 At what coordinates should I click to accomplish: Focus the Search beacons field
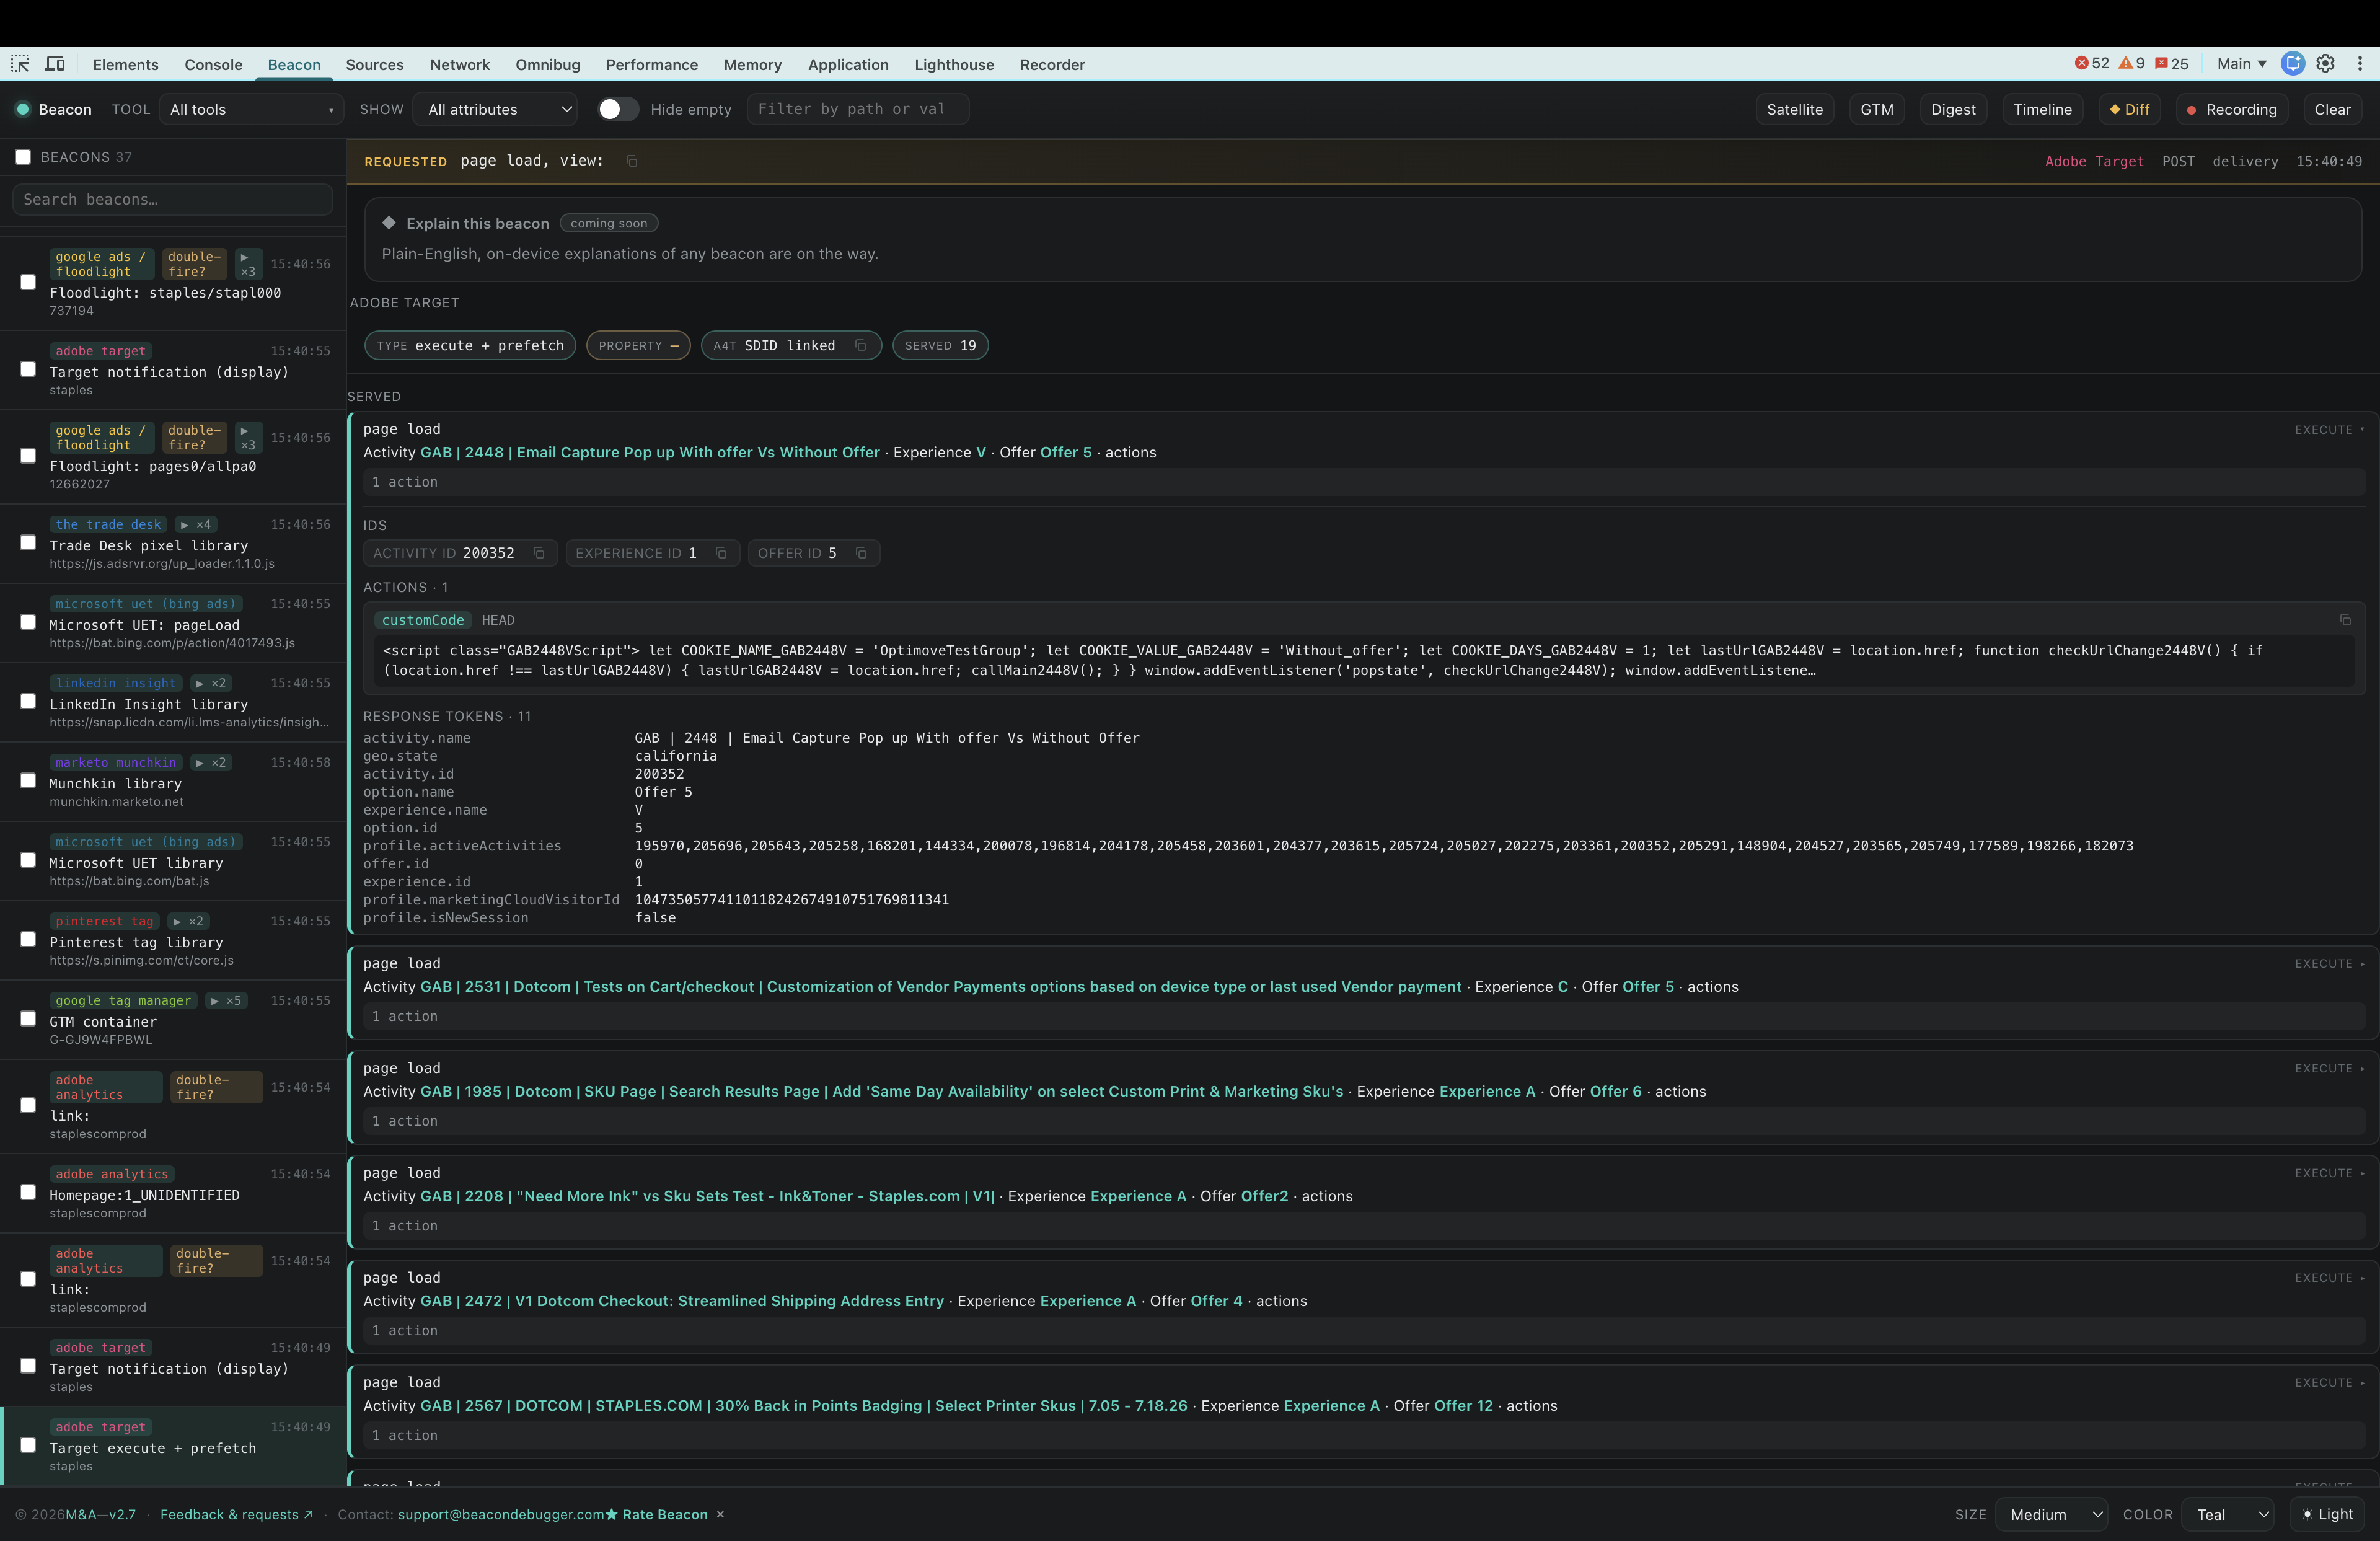pyautogui.click(x=172, y=199)
